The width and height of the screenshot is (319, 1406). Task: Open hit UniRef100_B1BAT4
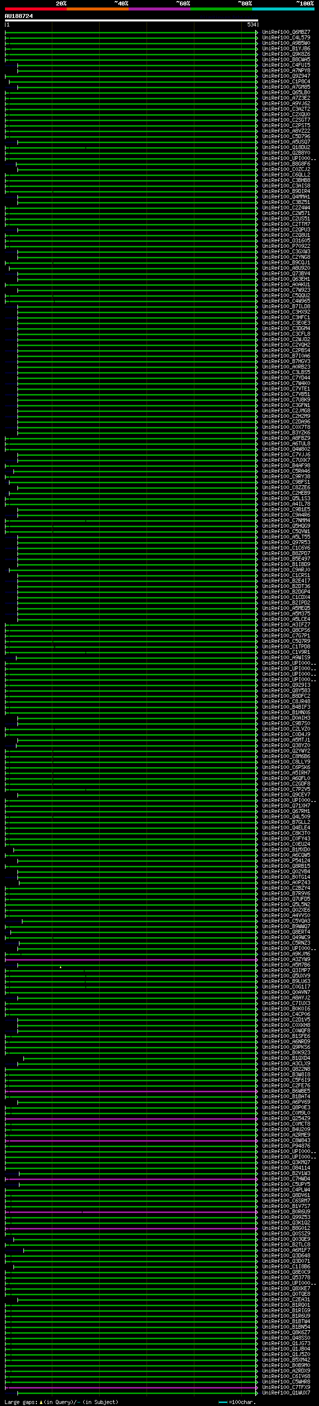point(286,1097)
